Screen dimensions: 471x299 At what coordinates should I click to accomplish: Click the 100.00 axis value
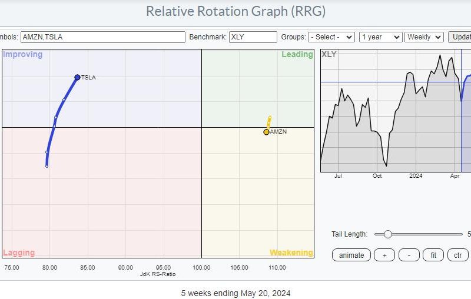201,267
